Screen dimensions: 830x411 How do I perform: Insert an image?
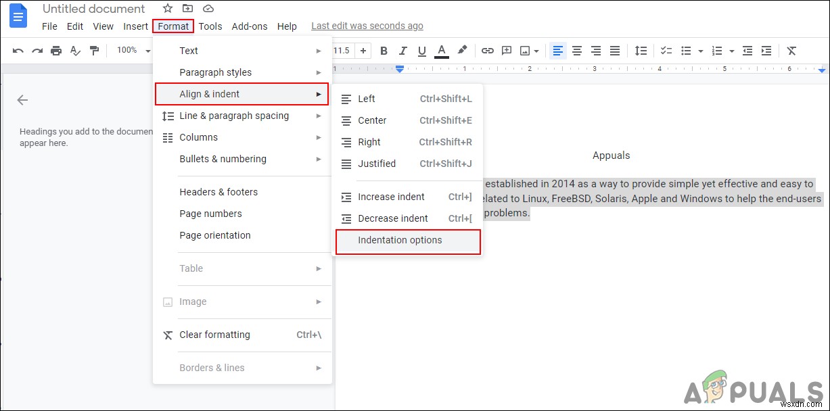pyautogui.click(x=526, y=51)
